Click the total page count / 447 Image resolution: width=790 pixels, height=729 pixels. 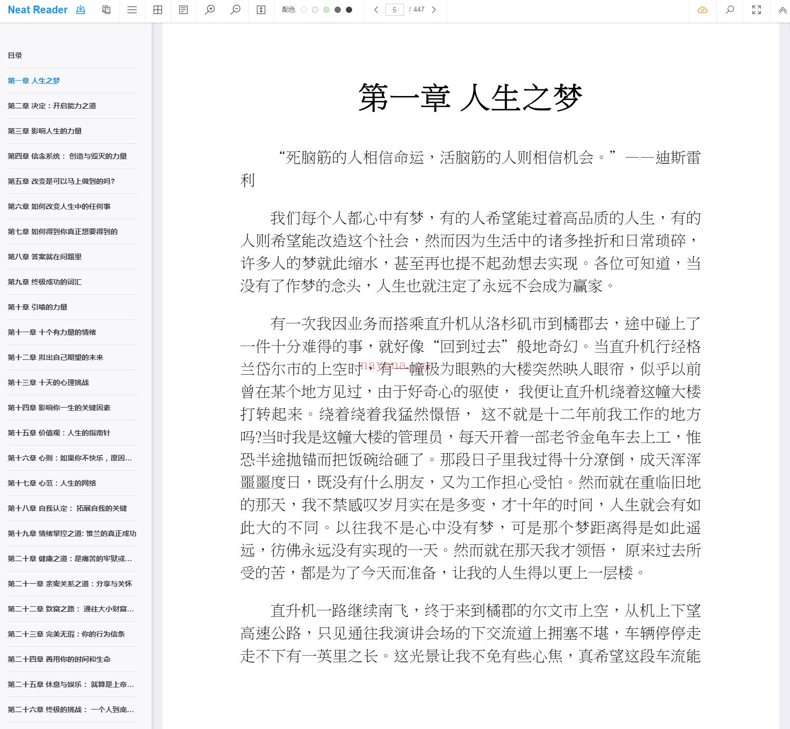[x=417, y=10]
